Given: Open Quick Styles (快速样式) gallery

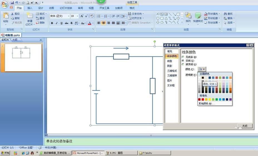Looking at the screenshot, I should tap(198, 17).
